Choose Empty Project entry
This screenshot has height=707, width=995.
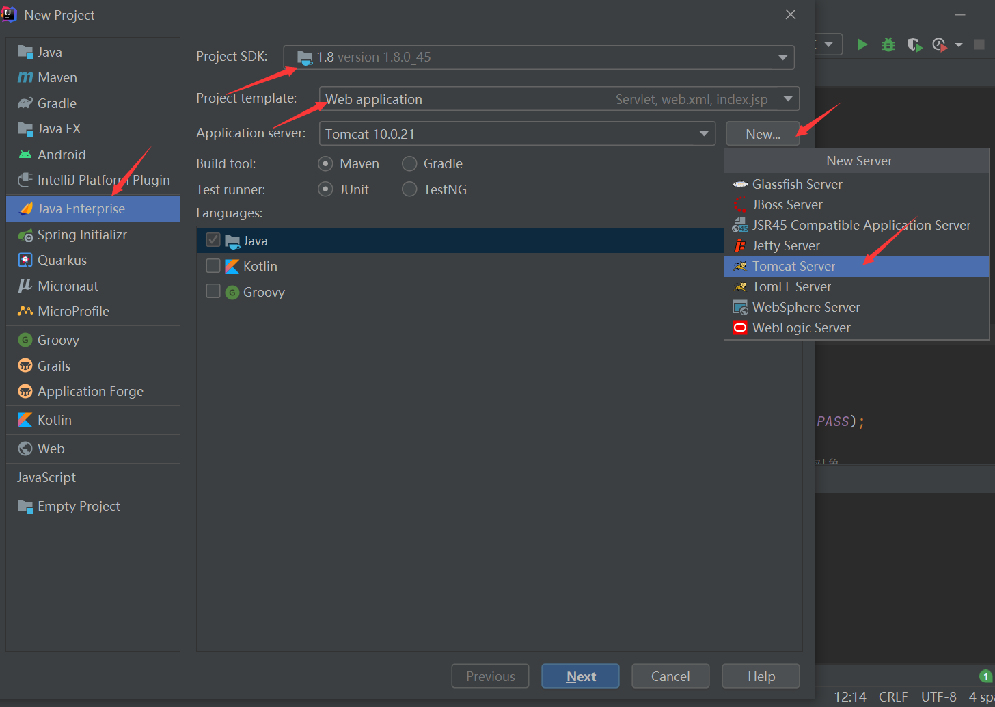click(x=93, y=506)
